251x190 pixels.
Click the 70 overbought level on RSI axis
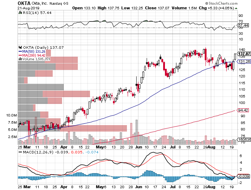pos(241,21)
